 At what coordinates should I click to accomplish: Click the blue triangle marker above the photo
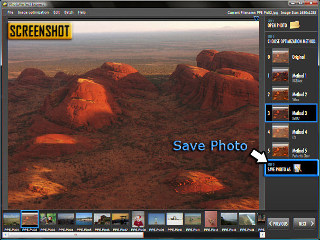(257, 19)
